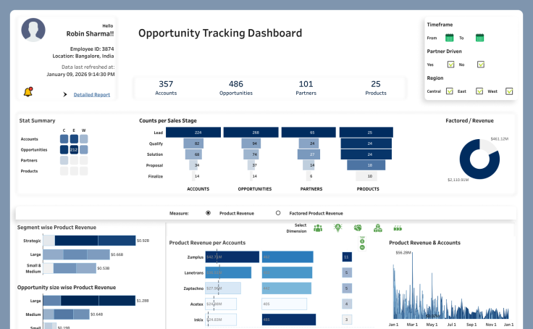
Task: Click the notification bell icon
Action: point(28,92)
